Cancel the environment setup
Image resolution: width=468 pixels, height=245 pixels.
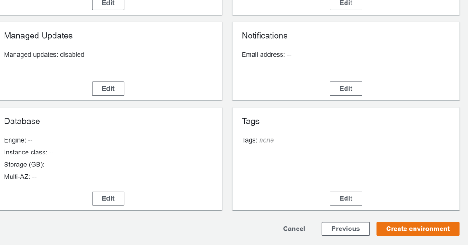tap(294, 229)
